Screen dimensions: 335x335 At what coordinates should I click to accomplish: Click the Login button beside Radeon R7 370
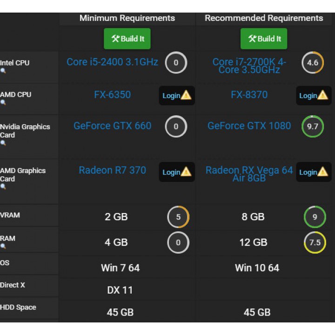pos(177,172)
